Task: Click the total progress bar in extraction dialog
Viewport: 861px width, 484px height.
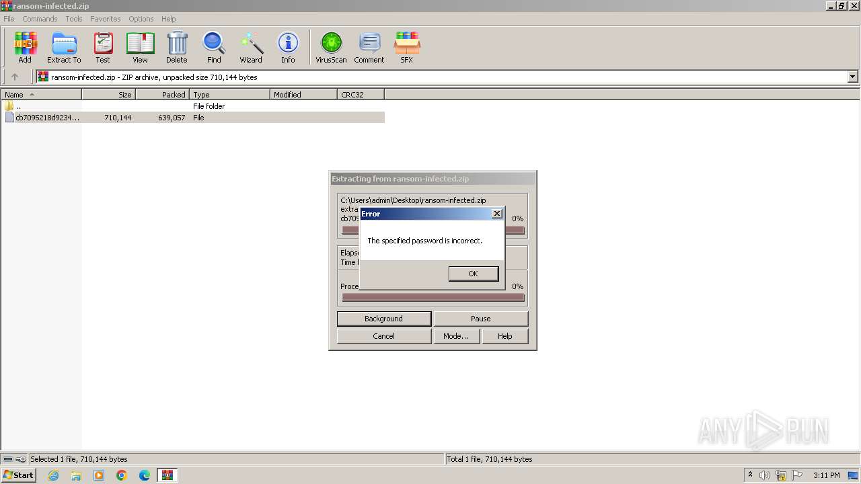Action: point(433,297)
